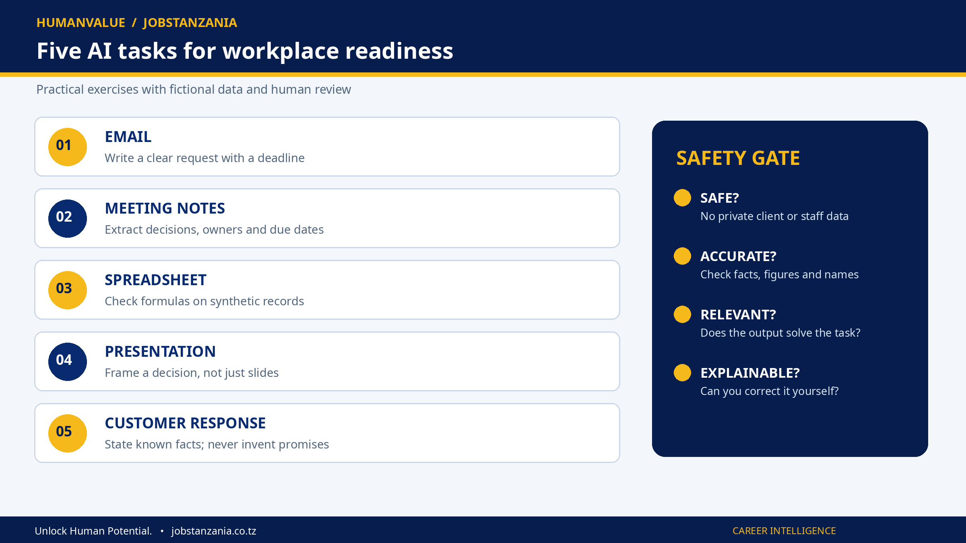Click 'No private client or staff data'
Viewport: 966px width, 543px height.
[x=774, y=216]
